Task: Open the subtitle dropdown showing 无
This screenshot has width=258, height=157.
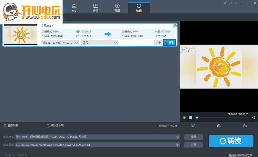Action: (99, 43)
